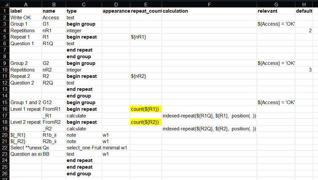
Task: Click the 'R2b_ii' name cell
Action: (x=54, y=142)
